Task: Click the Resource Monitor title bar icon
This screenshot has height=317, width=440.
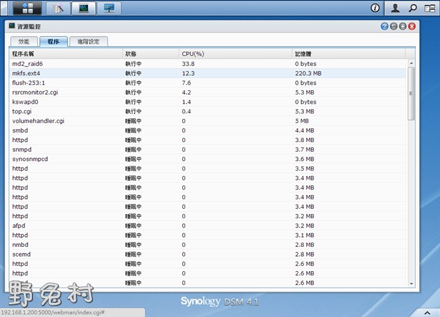Action: click(x=12, y=26)
